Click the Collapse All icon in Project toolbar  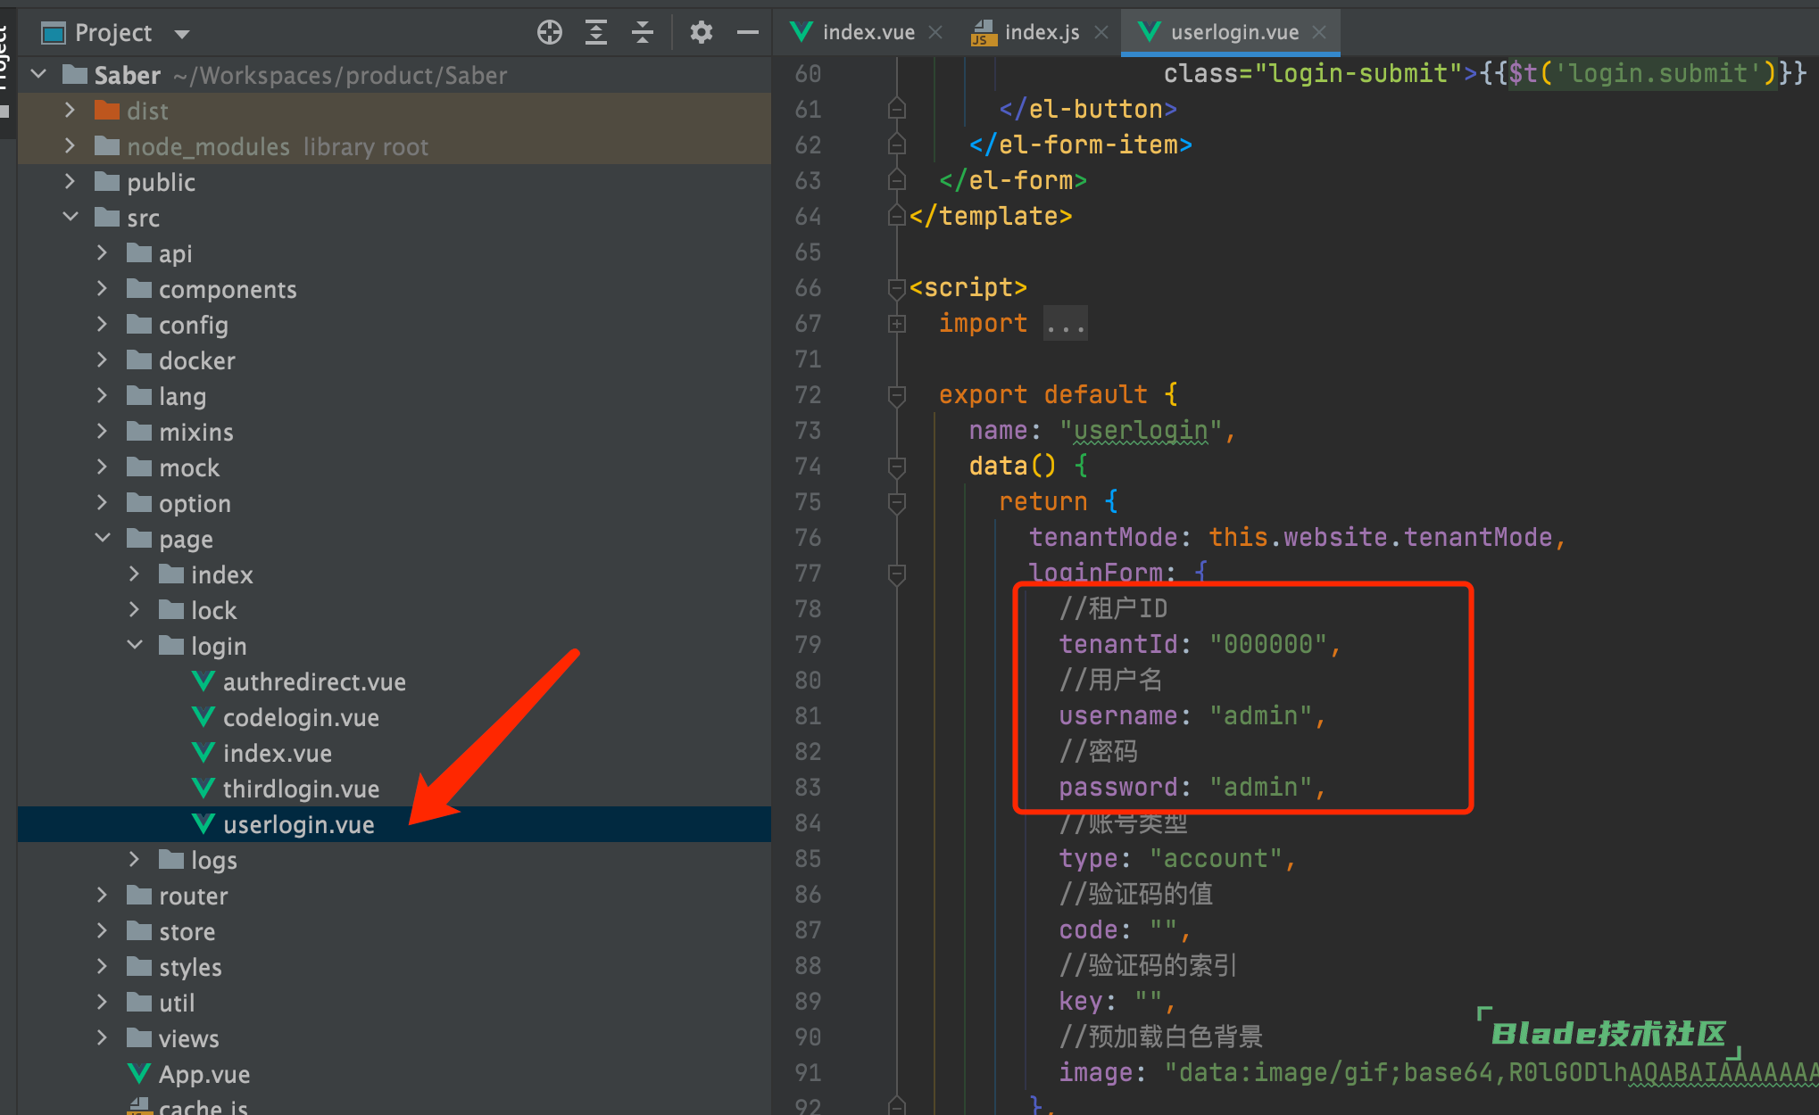click(643, 33)
